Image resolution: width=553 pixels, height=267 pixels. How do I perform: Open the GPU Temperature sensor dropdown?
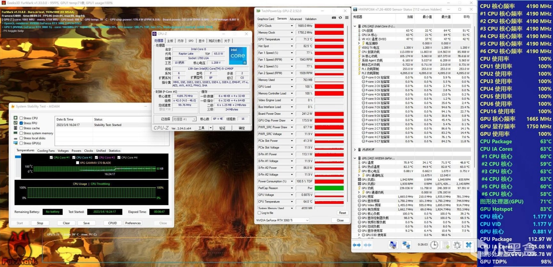click(292, 39)
